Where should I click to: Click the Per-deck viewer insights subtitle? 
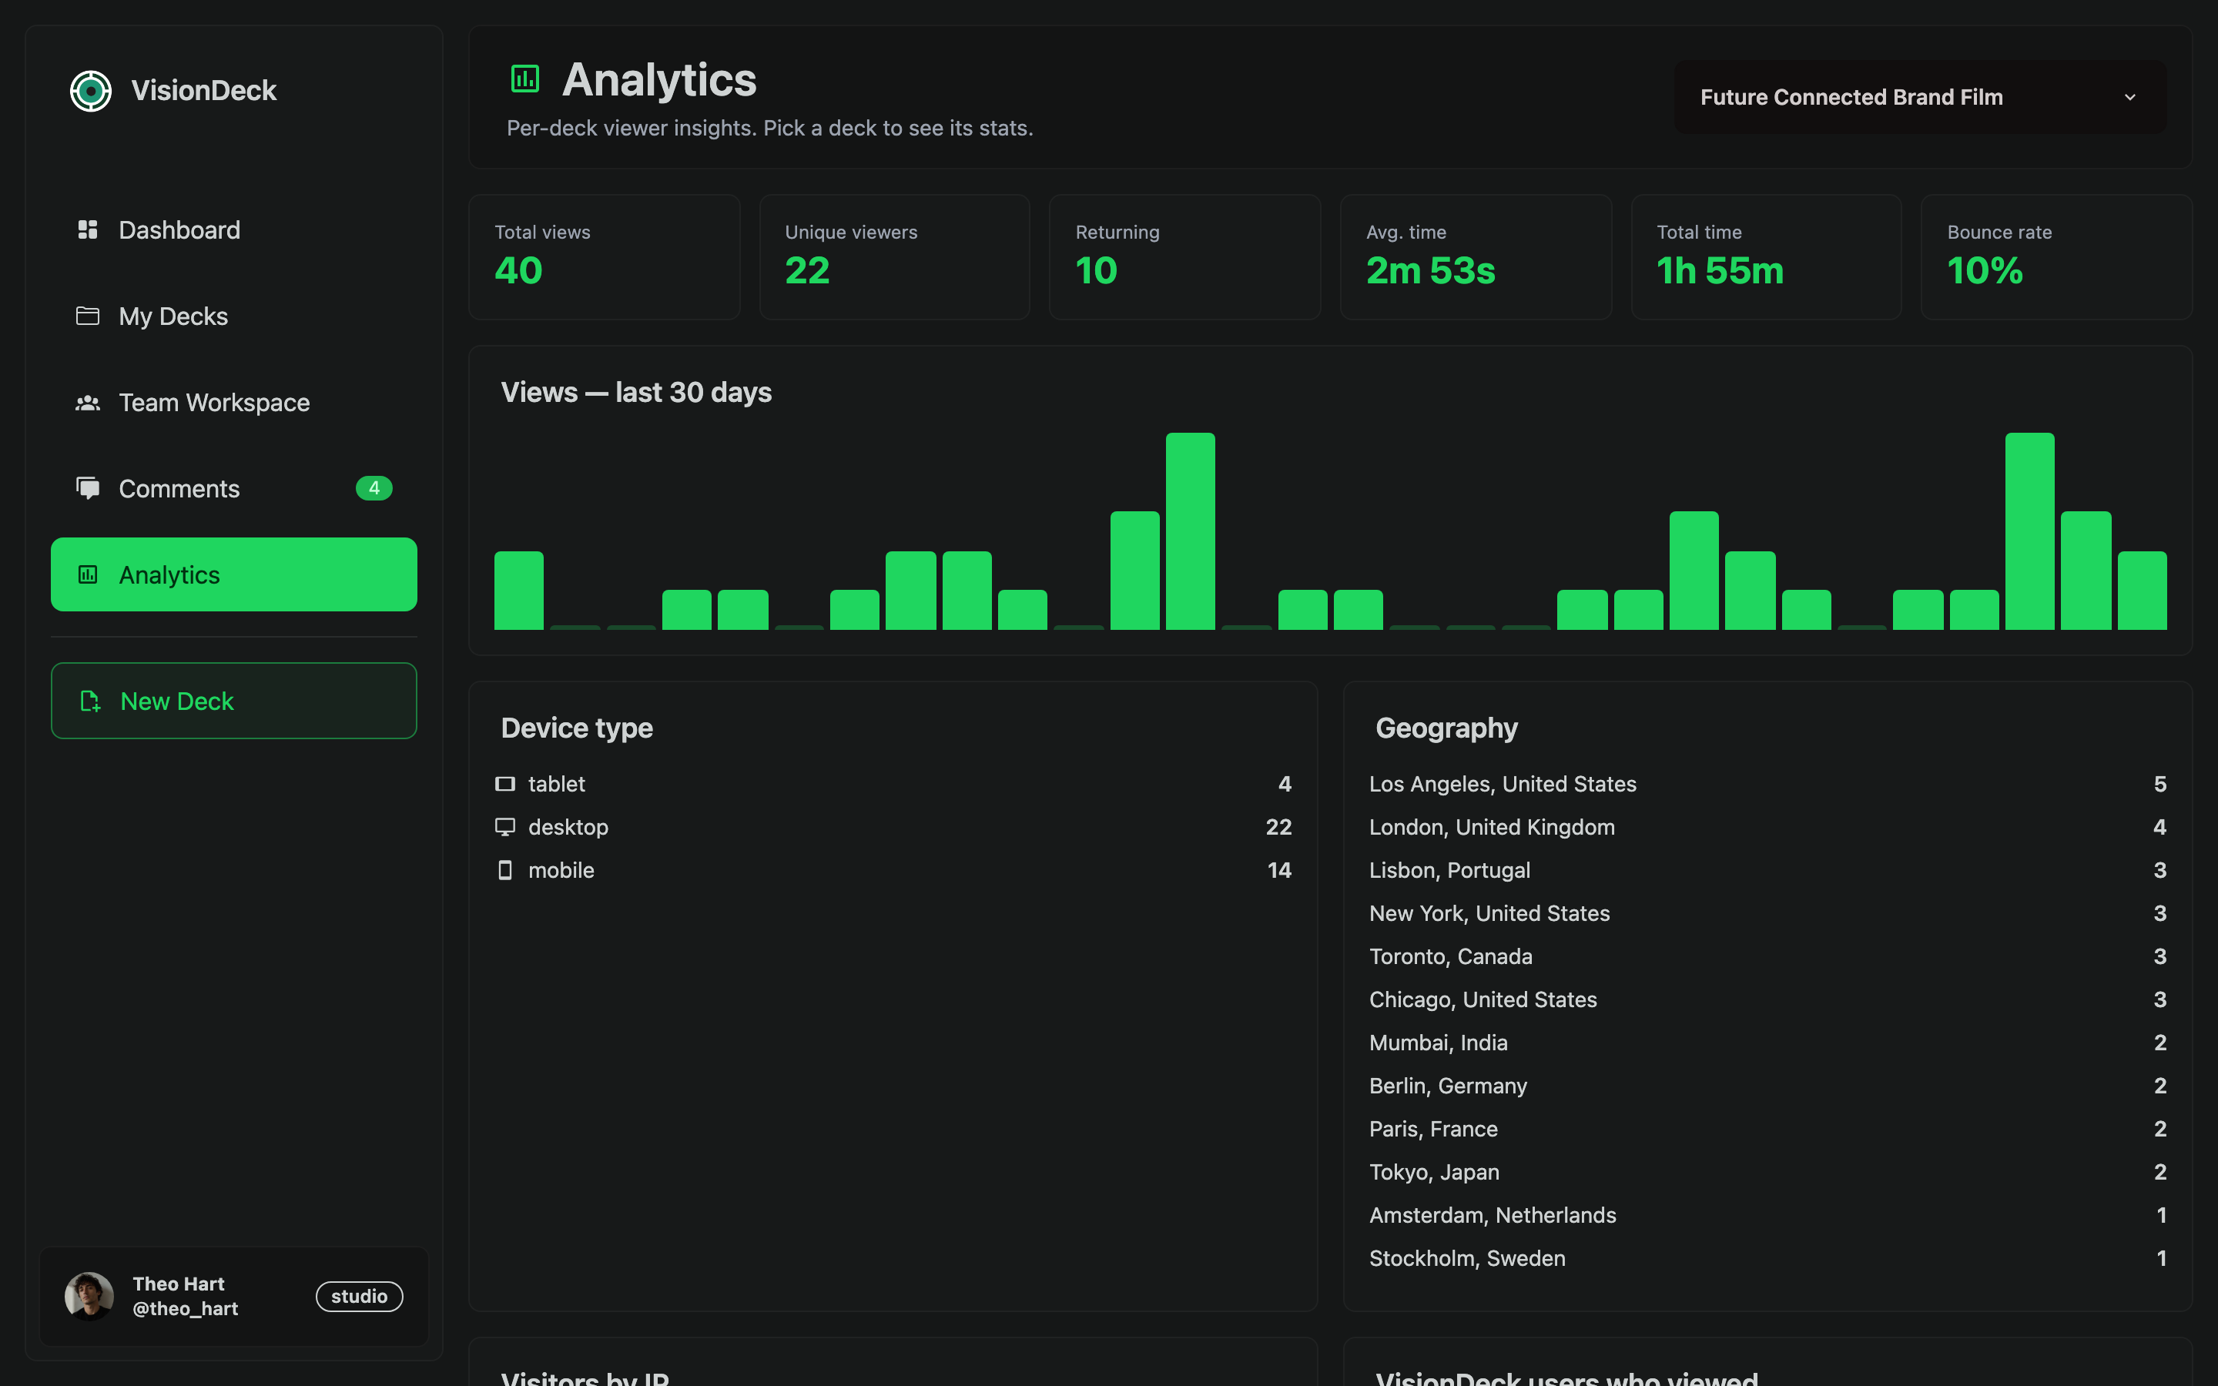click(770, 129)
